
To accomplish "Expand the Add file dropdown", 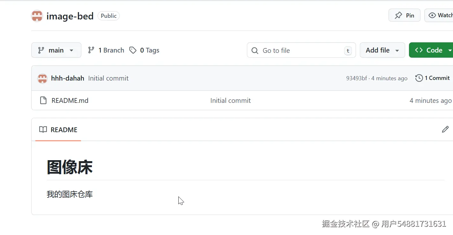I will click(382, 50).
